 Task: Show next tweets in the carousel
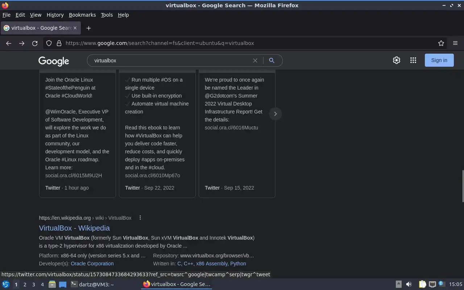275,114
